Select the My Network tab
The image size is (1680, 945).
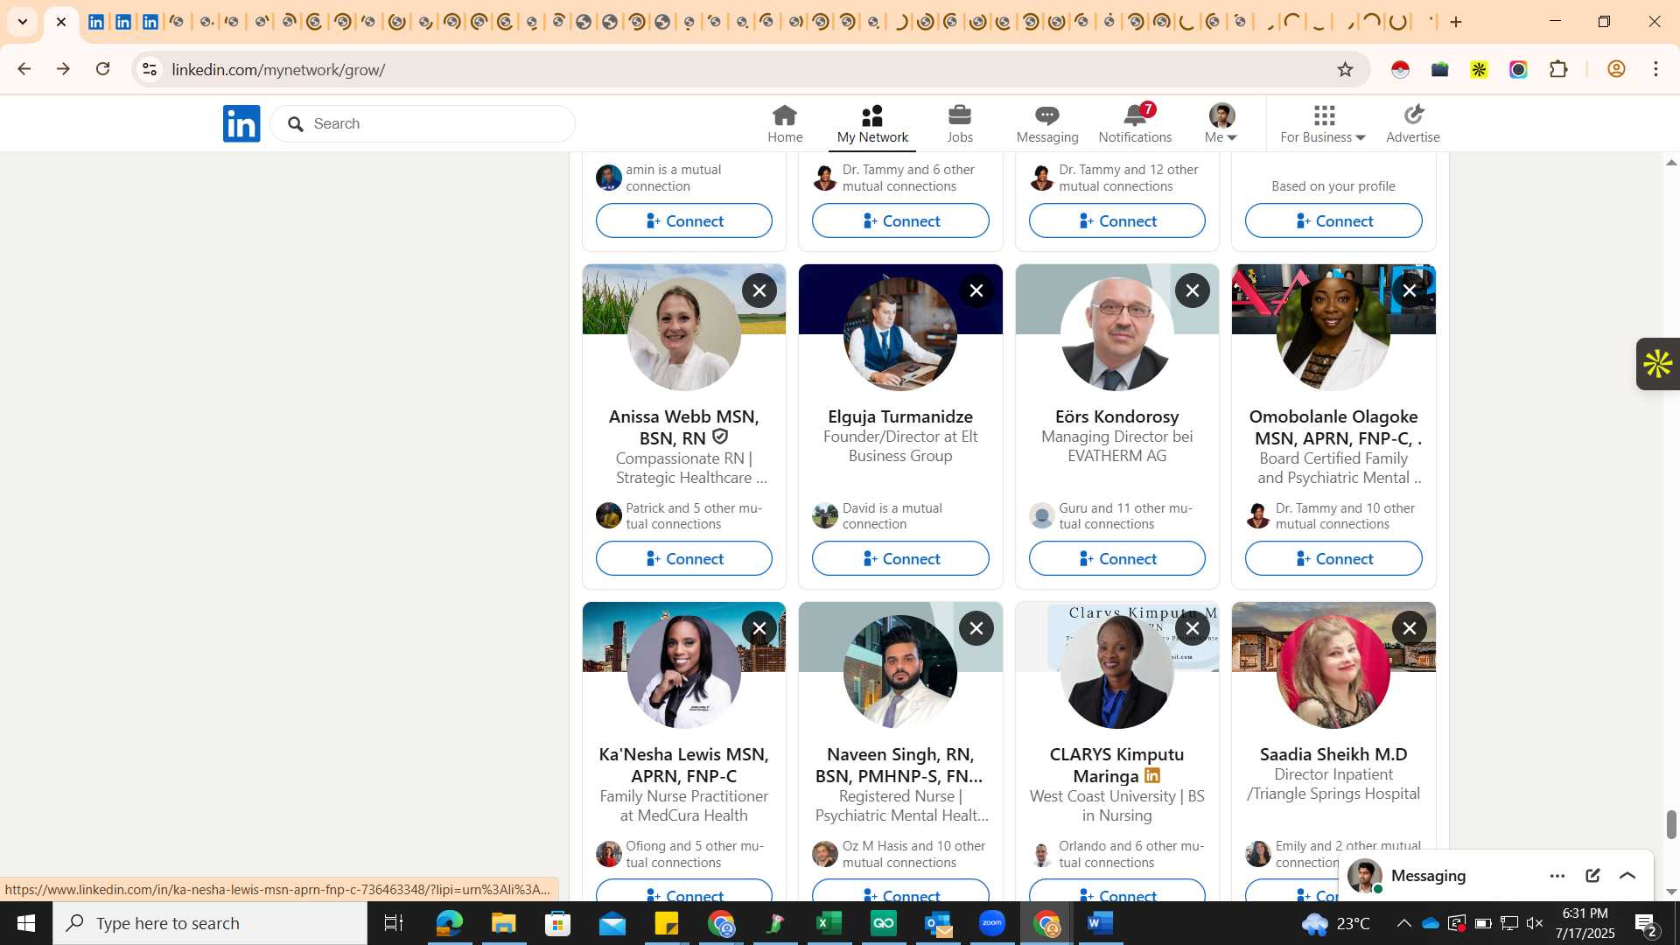872,123
